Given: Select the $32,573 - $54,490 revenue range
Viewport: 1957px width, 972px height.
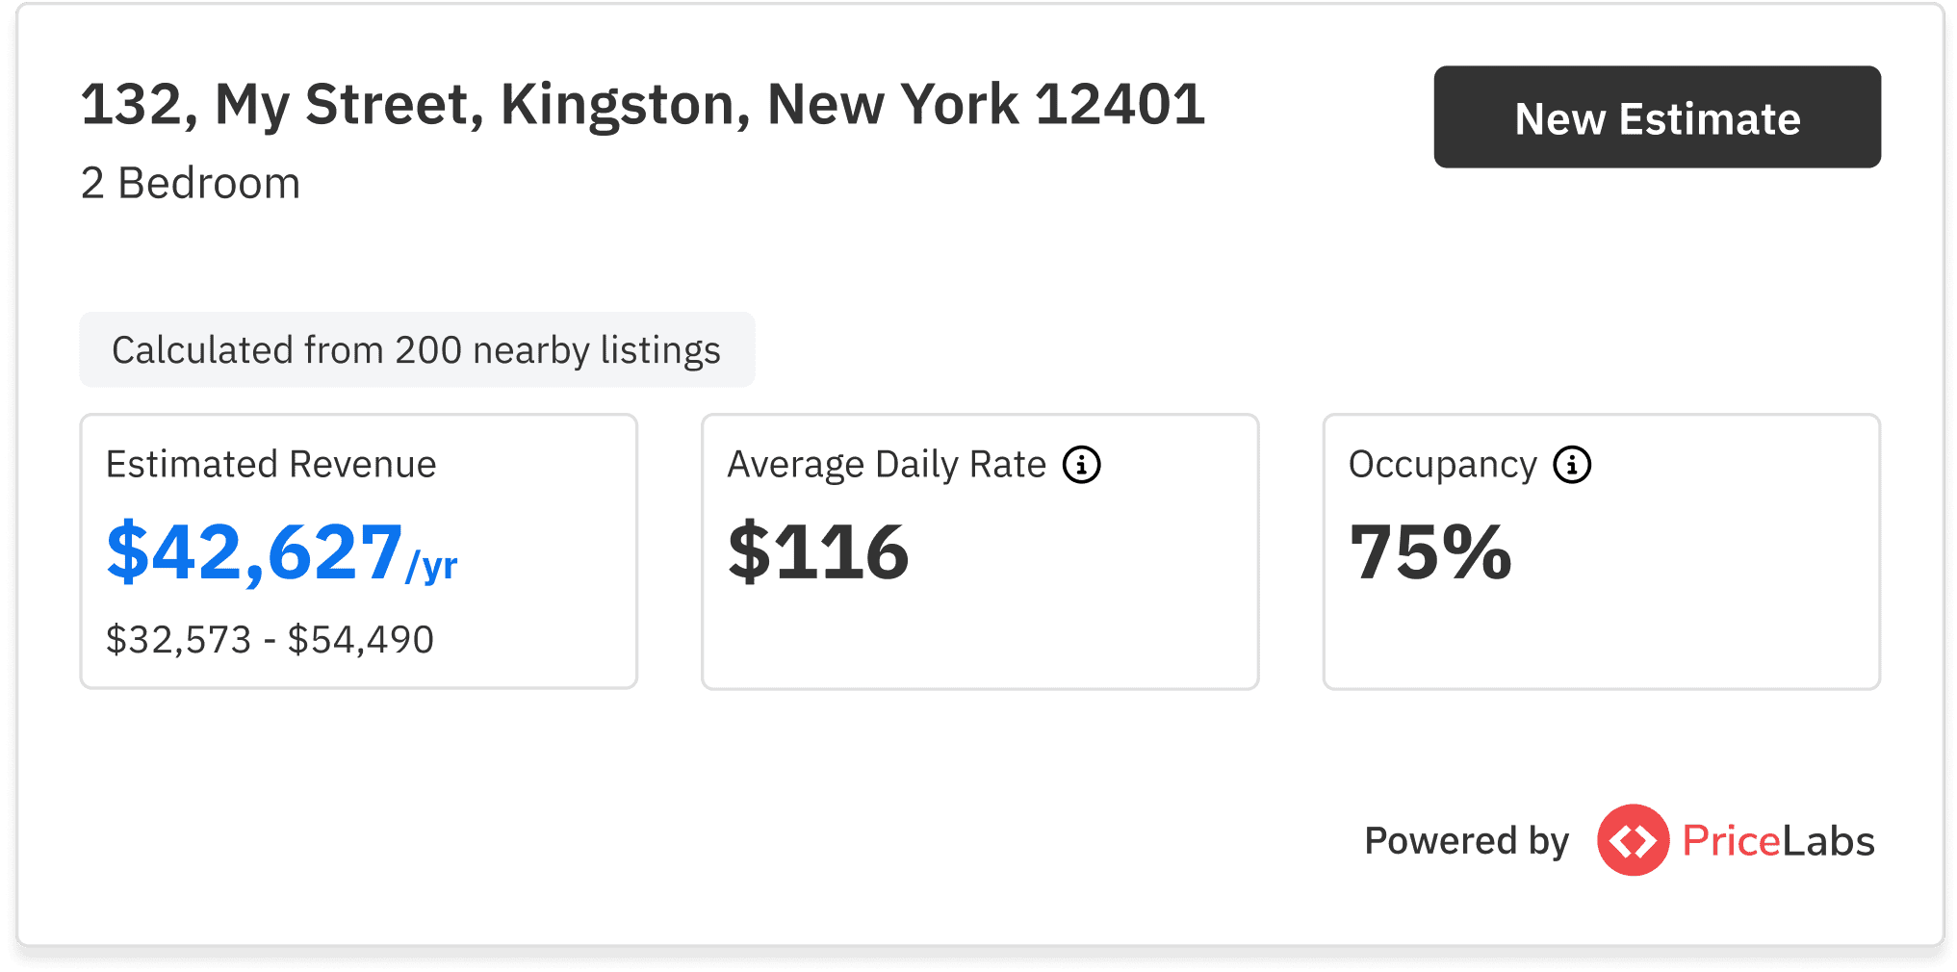Looking at the screenshot, I should coord(270,640).
